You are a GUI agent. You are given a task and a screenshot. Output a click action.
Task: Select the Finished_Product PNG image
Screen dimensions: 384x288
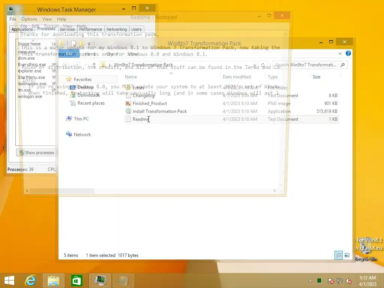231,103
